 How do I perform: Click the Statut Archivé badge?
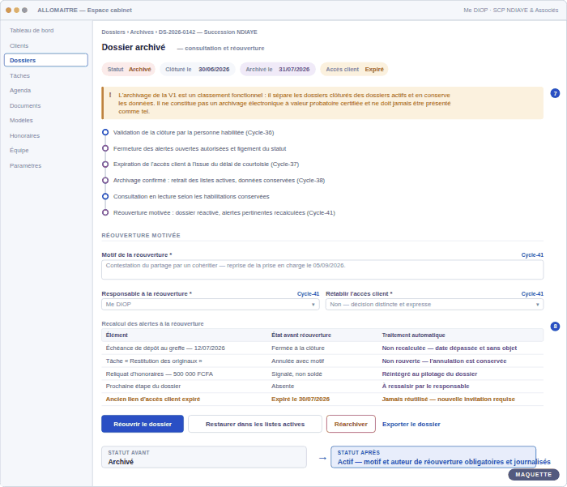point(129,69)
